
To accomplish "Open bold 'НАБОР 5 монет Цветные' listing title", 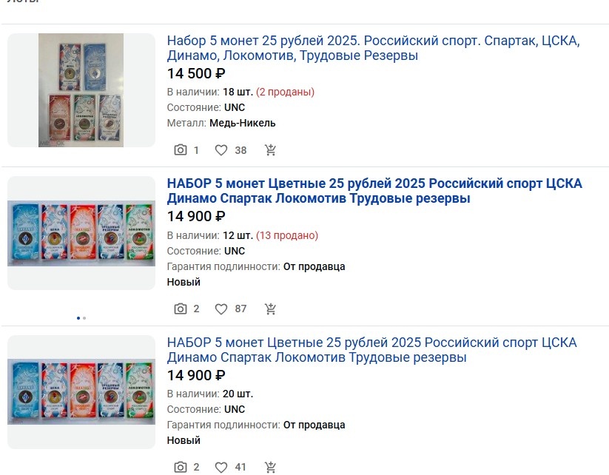I will 374,191.
